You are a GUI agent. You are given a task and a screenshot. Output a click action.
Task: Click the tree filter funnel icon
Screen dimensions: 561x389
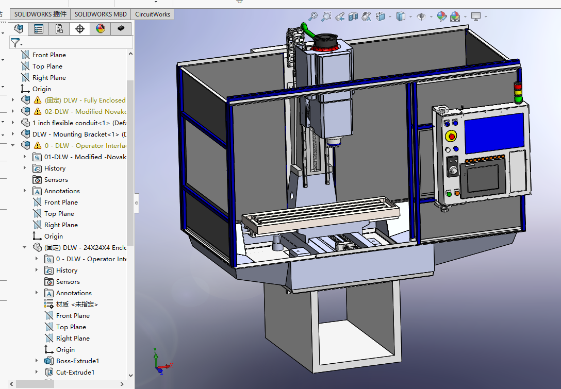coord(15,43)
